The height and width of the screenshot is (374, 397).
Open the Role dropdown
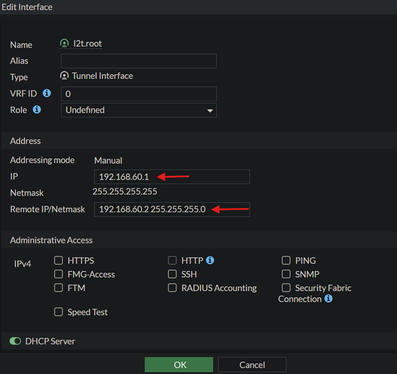[139, 110]
